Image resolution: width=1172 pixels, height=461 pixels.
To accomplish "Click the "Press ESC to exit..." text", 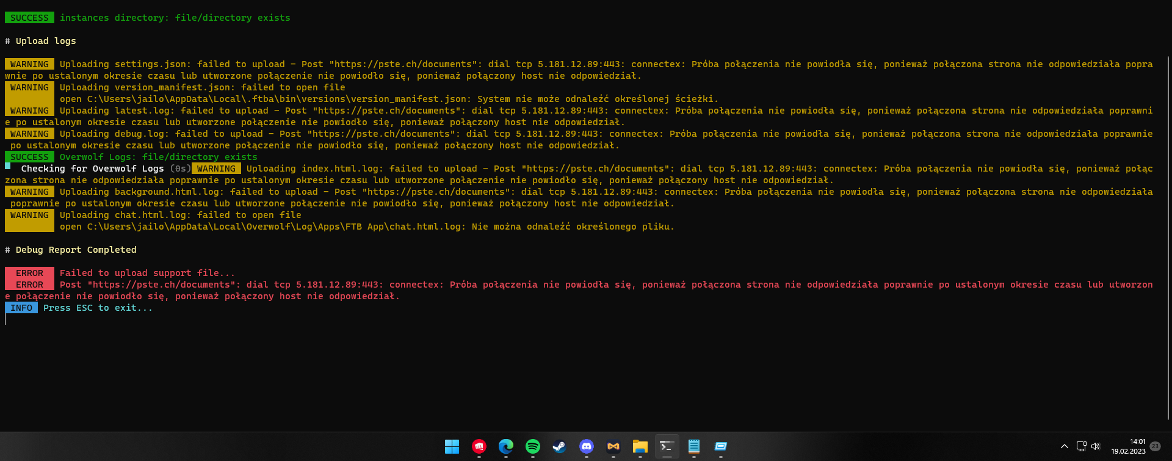I will (98, 308).
